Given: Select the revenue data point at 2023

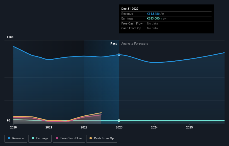Looking at the screenshot, I should coord(119,55).
